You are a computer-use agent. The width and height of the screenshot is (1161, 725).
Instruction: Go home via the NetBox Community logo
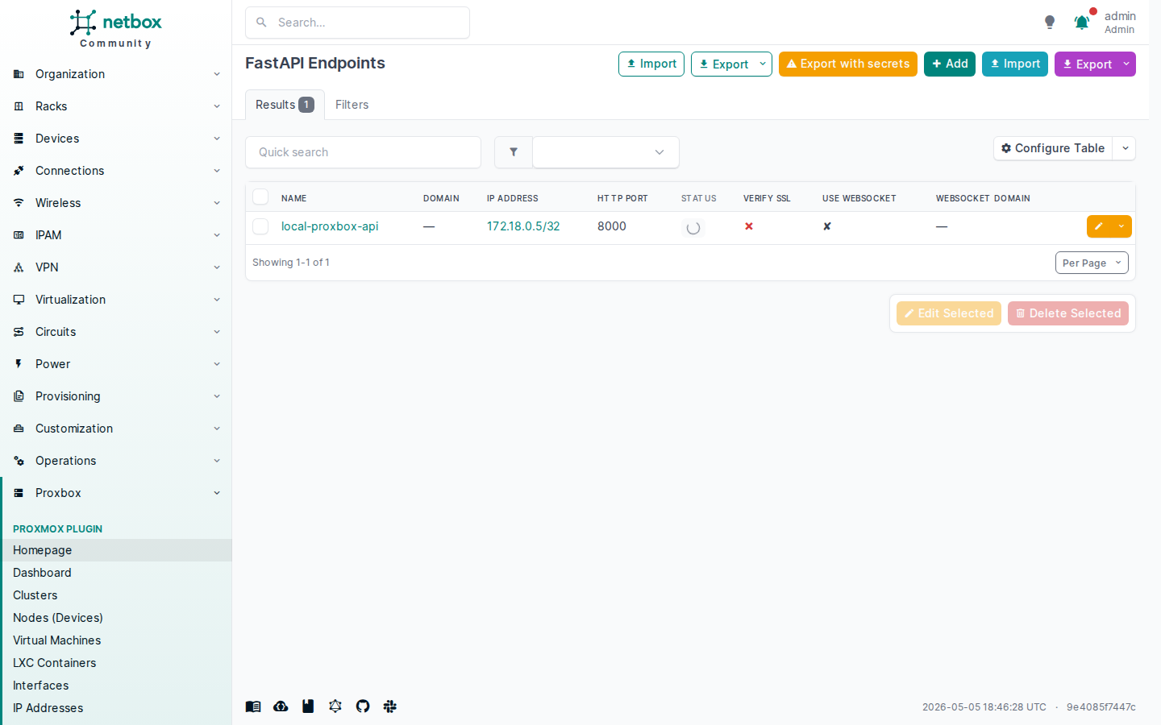click(x=116, y=29)
